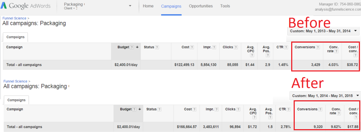
Task: Click the Conversions help icon in the After table
Action: click(320, 109)
